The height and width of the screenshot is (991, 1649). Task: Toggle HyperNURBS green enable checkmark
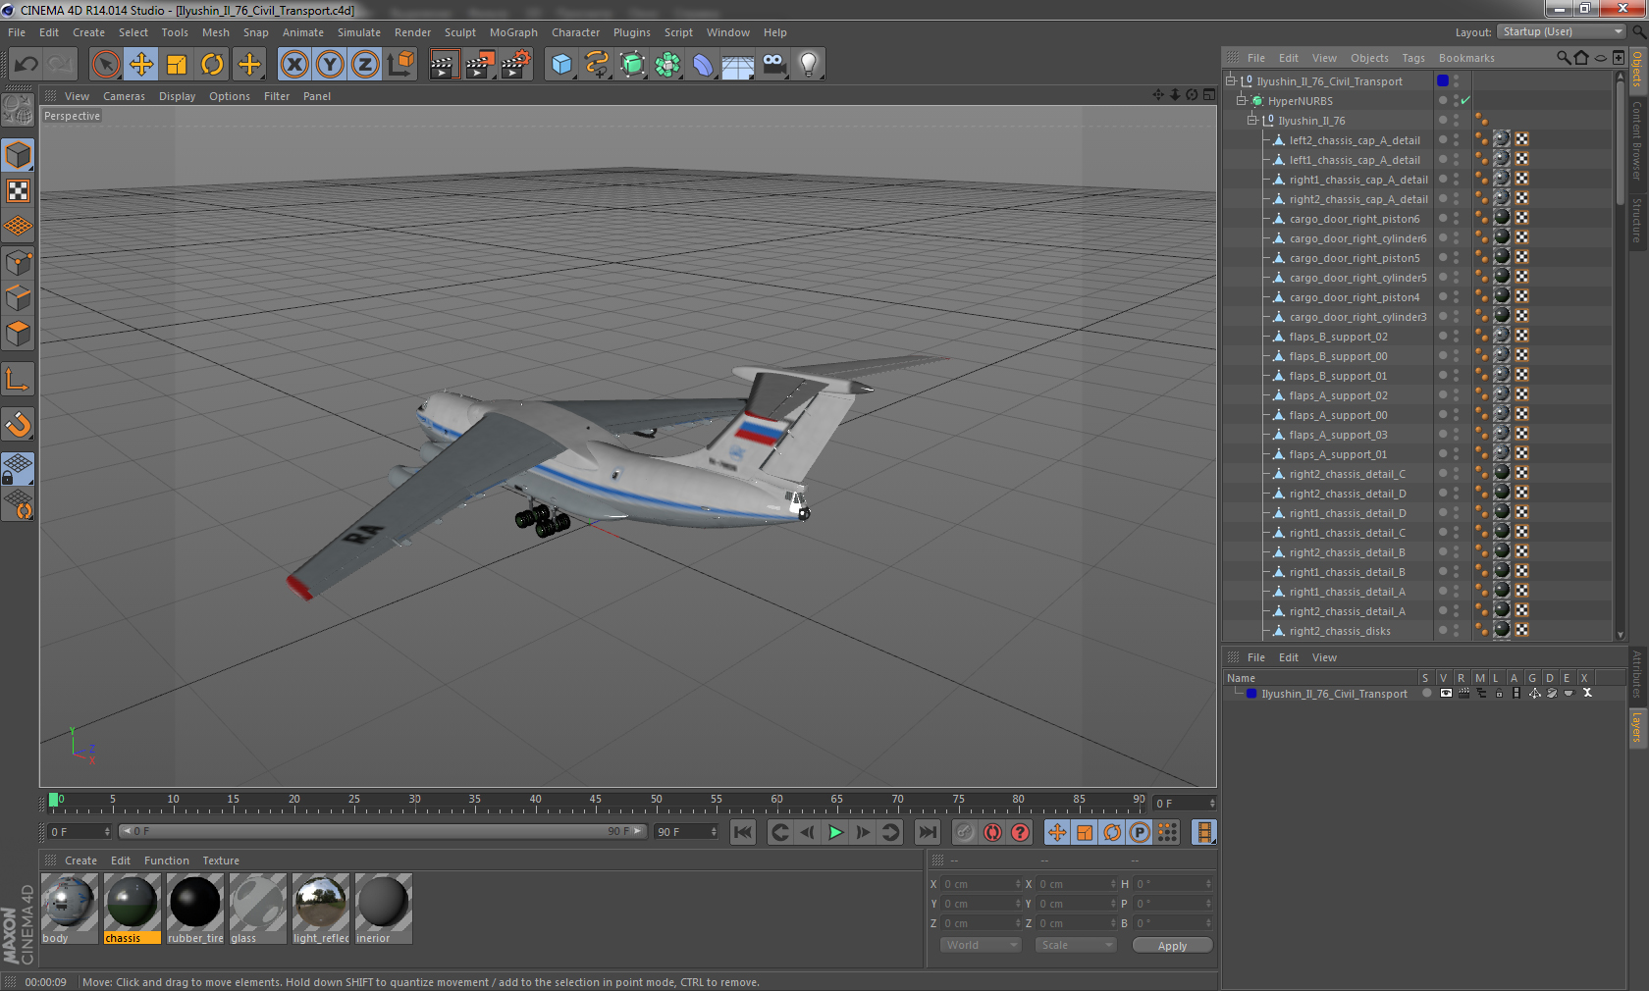1465,100
